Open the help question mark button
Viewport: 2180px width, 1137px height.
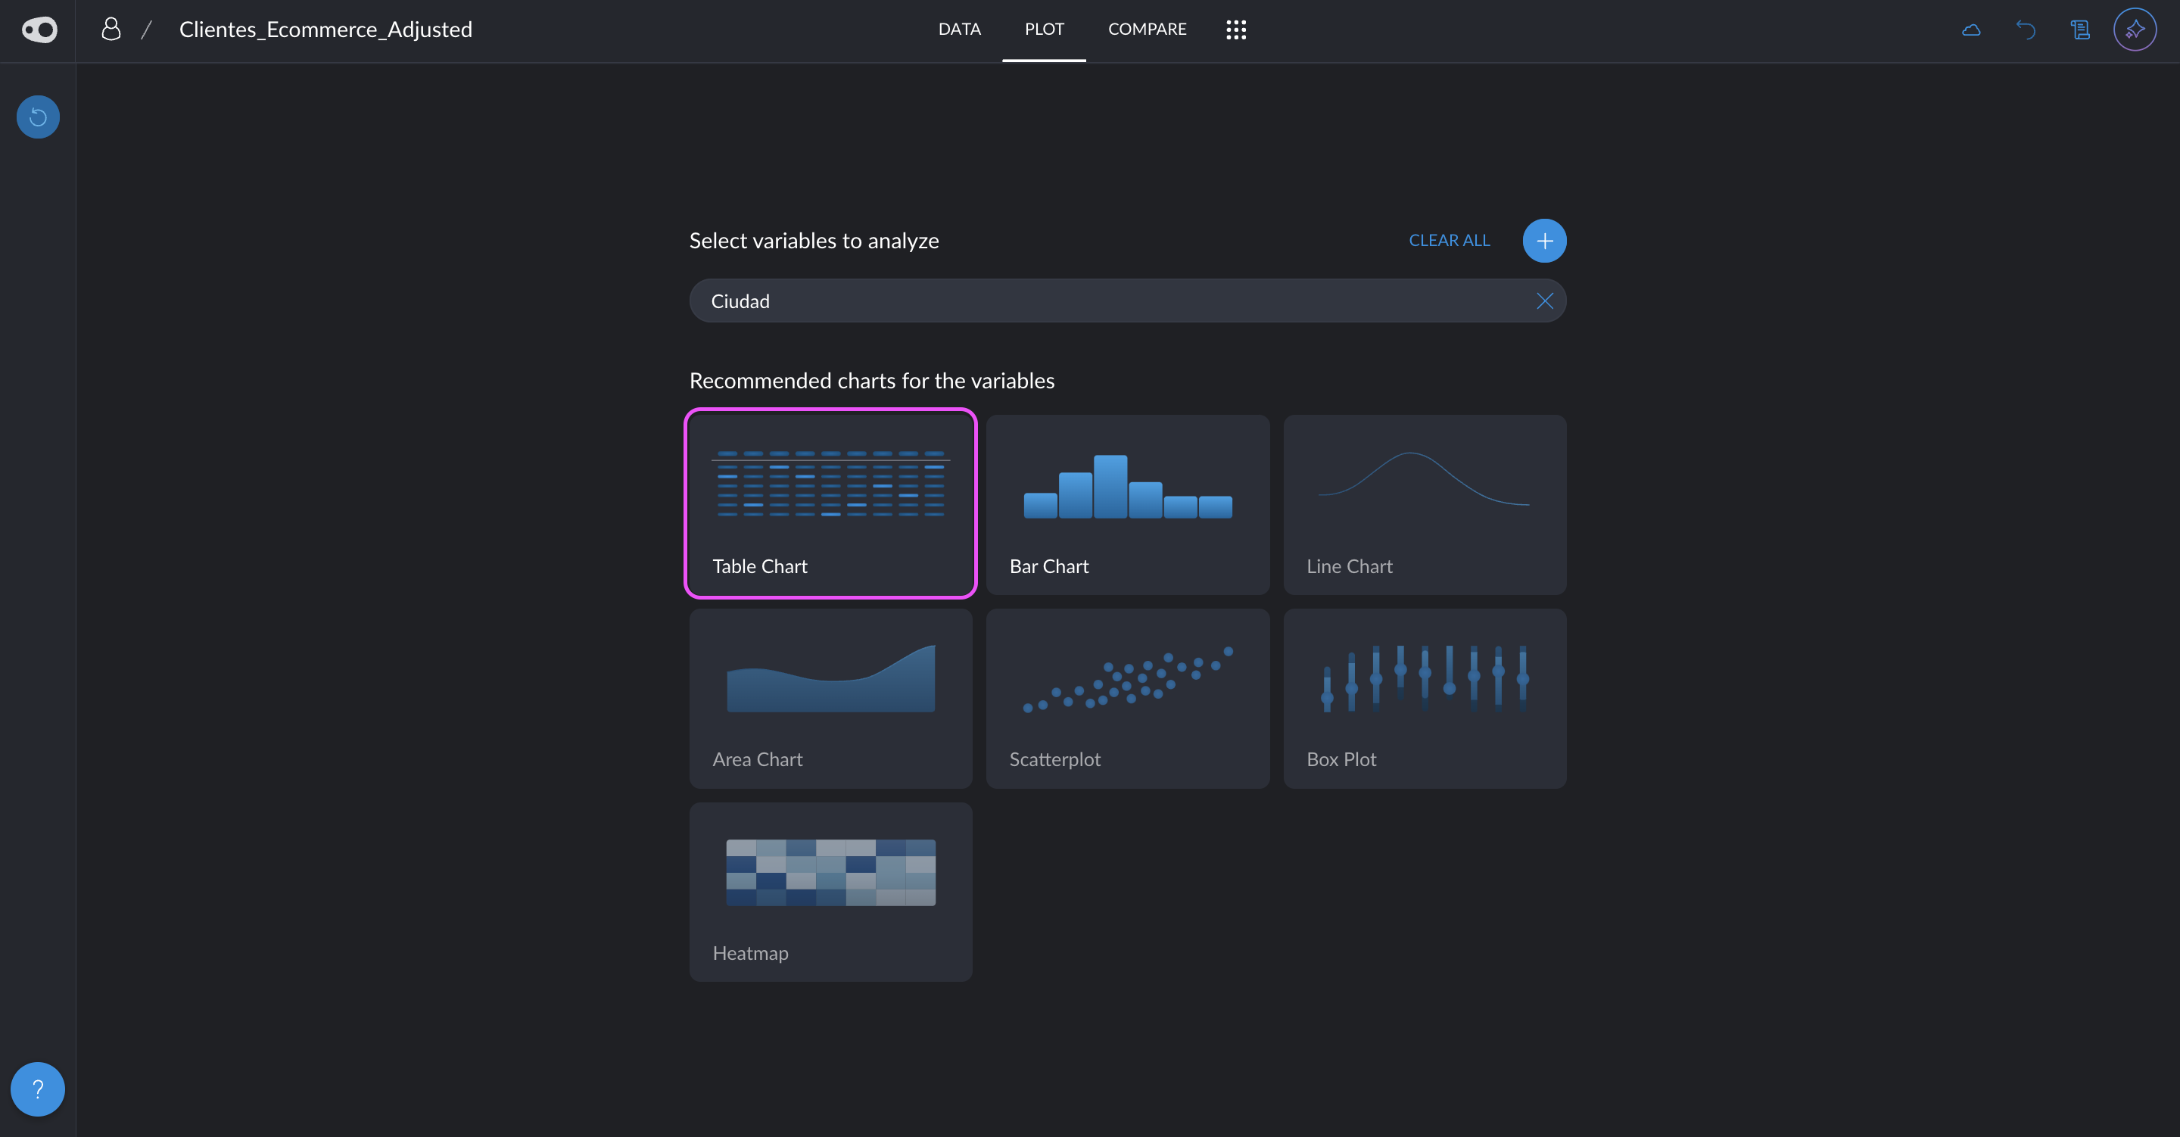point(38,1089)
